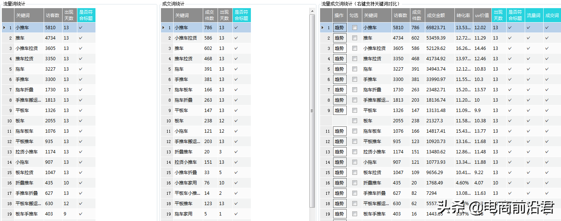Viewport: 561px width, 221px height.
Task: Check the 勾选 box for 板车拉货
Action: [355, 173]
